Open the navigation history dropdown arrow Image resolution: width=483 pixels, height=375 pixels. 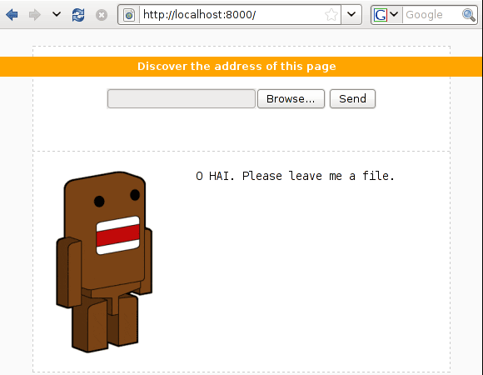[57, 14]
